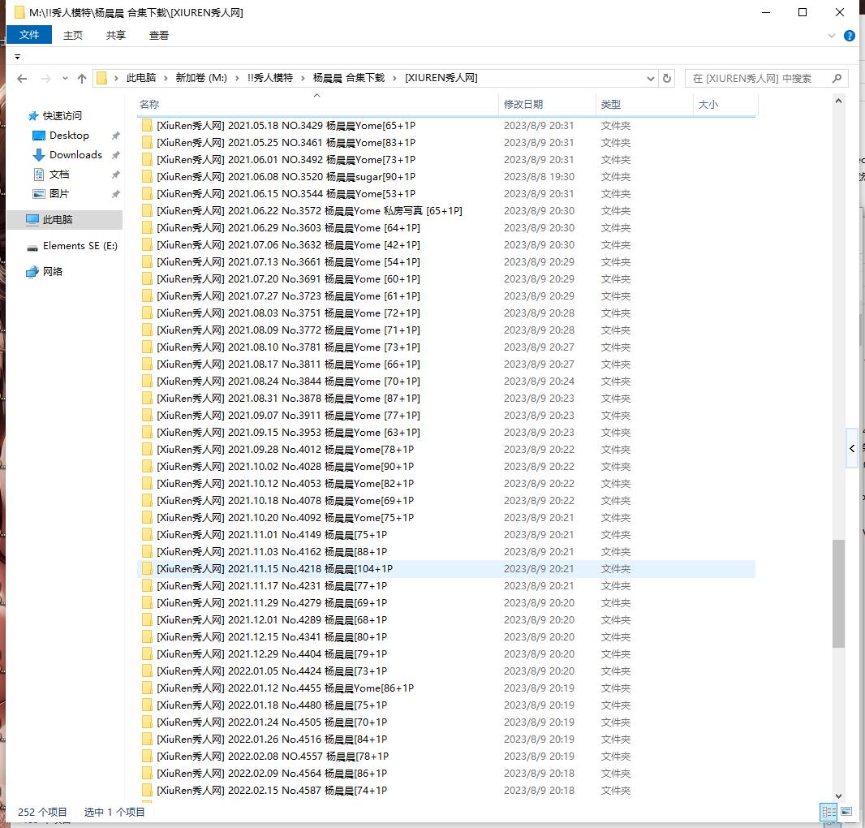865x828 pixels.
Task: Open the 主页 ribbon tab
Action: (73, 36)
